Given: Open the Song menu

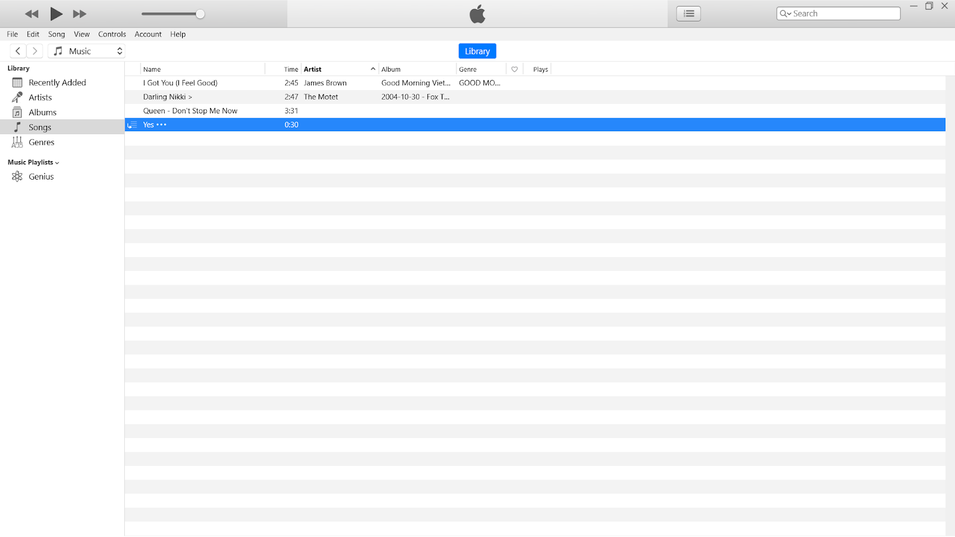Looking at the screenshot, I should pos(57,34).
